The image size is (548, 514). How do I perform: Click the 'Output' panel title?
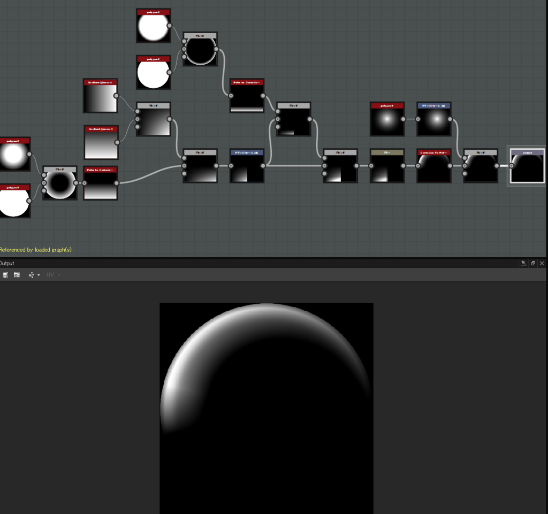pos(7,263)
